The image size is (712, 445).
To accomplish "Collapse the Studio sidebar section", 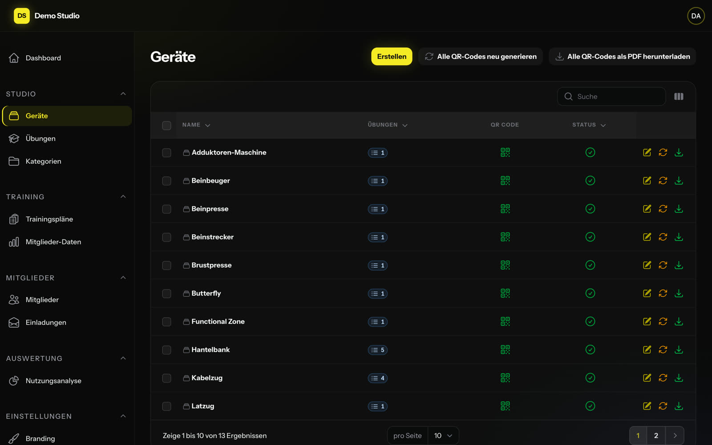I will pos(123,94).
